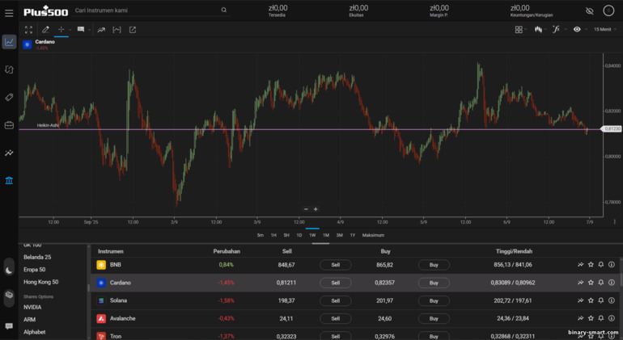Screen dimensions: 623x340
Task: Select the 1M time range
Action: coord(326,235)
